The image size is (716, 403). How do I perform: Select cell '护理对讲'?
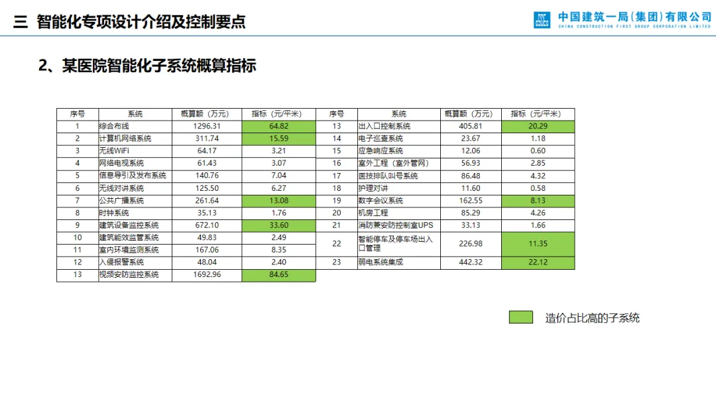399,188
